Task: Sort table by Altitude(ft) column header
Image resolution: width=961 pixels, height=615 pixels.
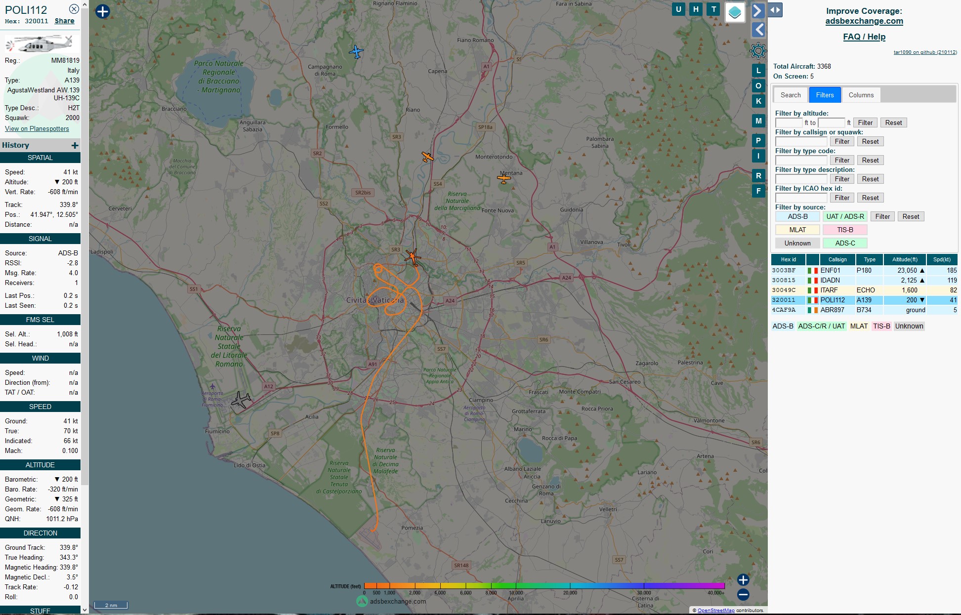Action: (x=905, y=259)
